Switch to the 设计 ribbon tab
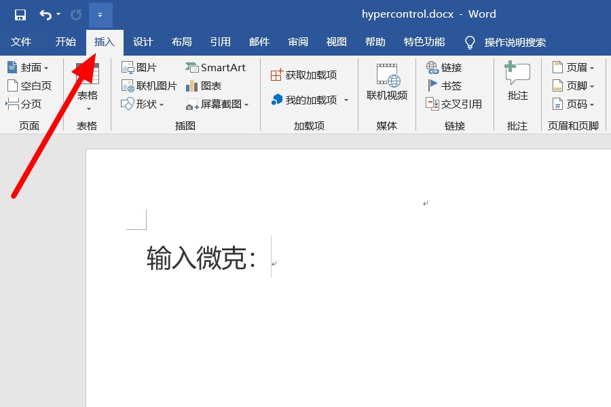 pyautogui.click(x=143, y=41)
